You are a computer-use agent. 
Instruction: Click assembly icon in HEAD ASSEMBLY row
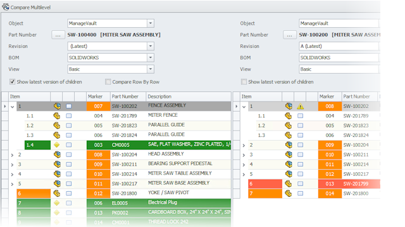[x=57, y=154]
